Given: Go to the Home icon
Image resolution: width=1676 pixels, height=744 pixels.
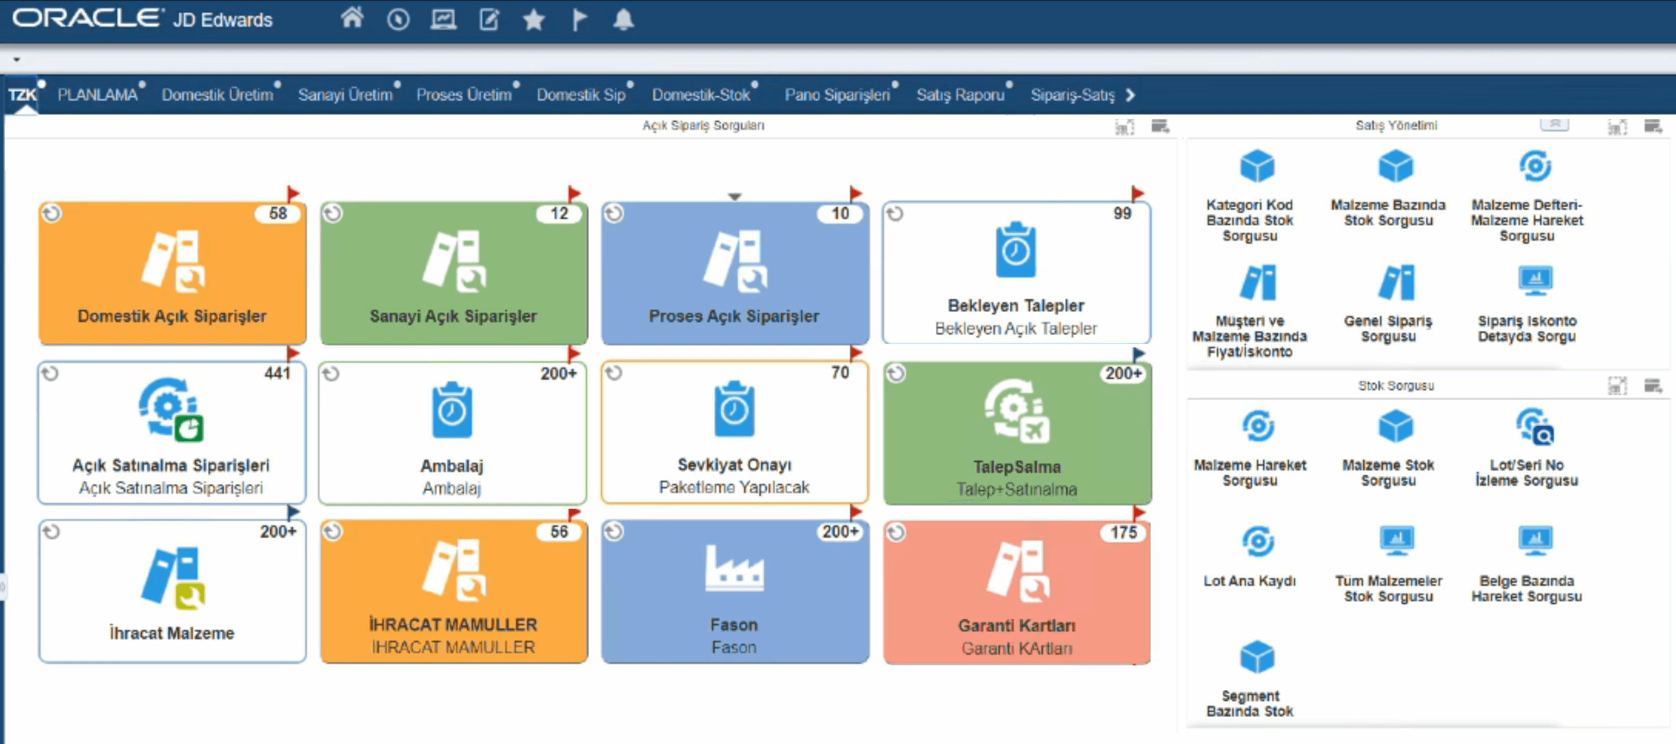Looking at the screenshot, I should click(x=352, y=18).
